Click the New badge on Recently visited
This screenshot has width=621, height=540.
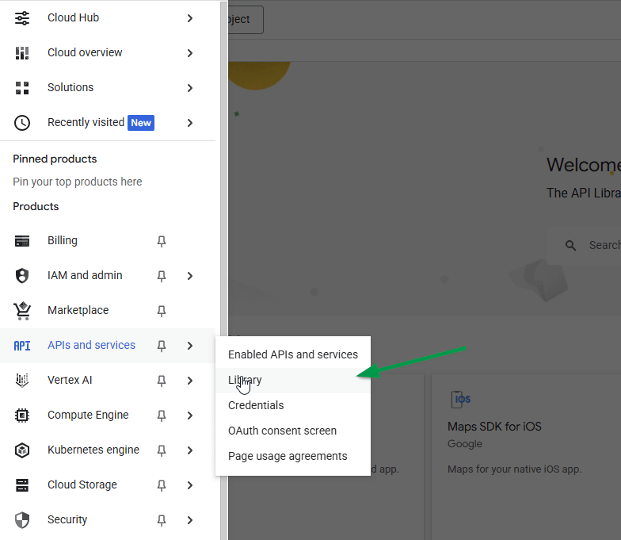click(141, 123)
